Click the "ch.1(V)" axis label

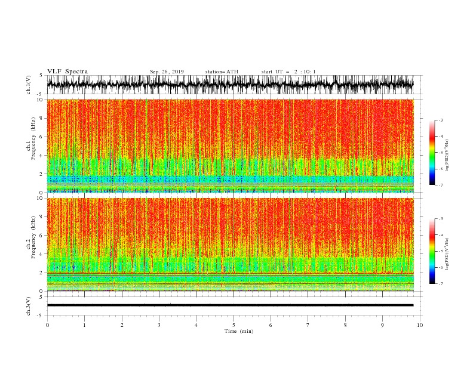tap(29, 85)
